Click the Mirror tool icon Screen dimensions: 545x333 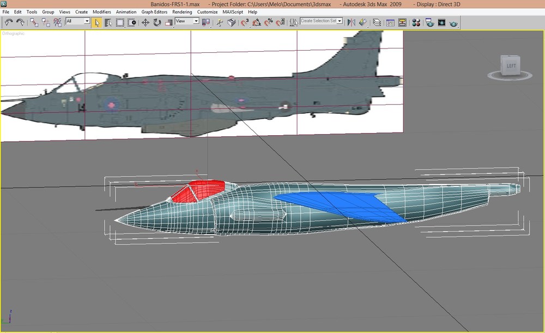click(352, 23)
